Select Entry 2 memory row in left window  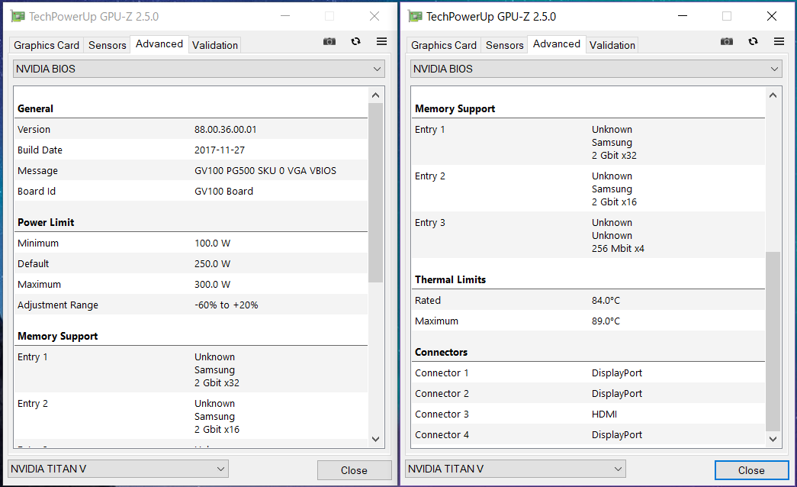tap(191, 416)
